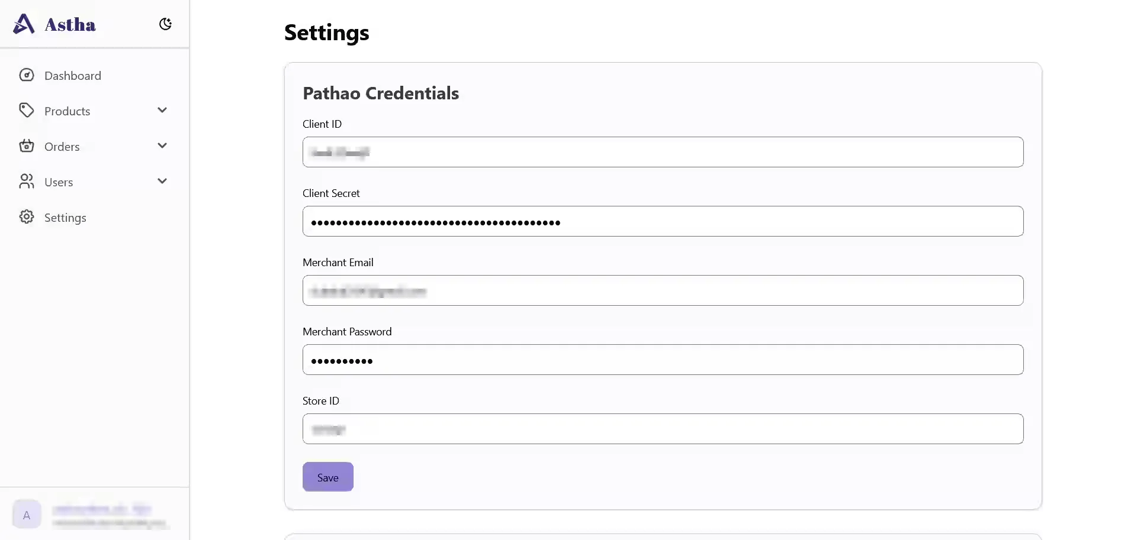Screen dimensions: 1137x540
Task: Click the Products tag icon
Action: click(27, 111)
